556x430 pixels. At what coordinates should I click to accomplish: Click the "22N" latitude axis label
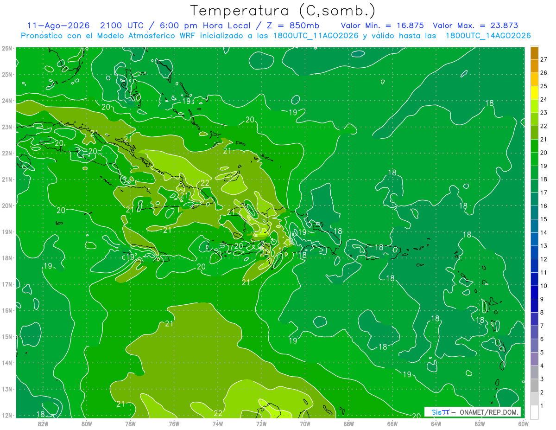click(7, 153)
